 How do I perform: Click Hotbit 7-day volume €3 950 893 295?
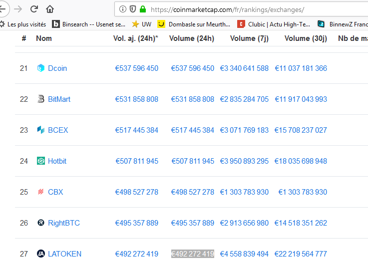pos(244,161)
